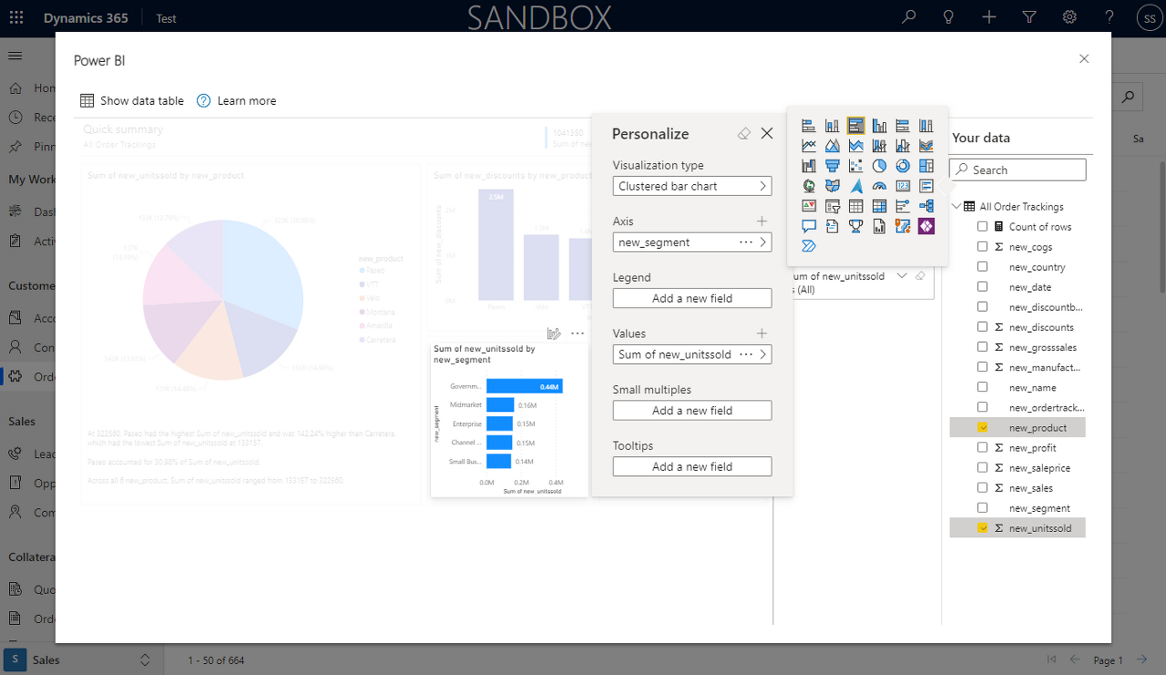Select the Scatter chart visual

pos(855,166)
